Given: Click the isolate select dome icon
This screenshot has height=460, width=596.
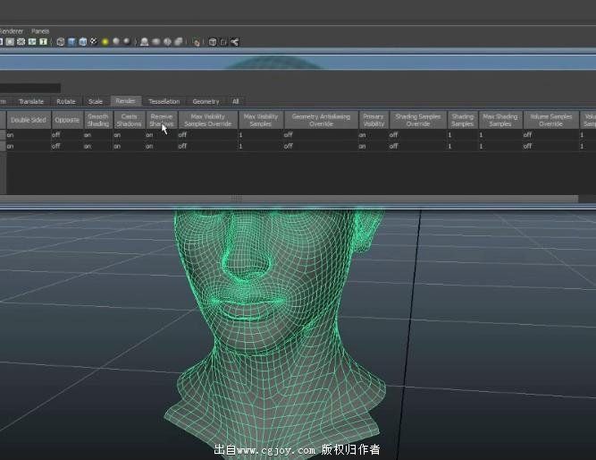Looking at the screenshot, I should 144,41.
